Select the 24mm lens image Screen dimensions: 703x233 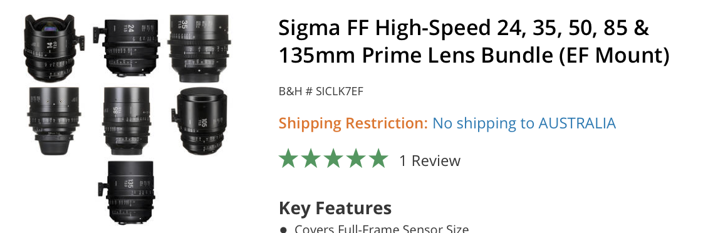[x=126, y=48]
